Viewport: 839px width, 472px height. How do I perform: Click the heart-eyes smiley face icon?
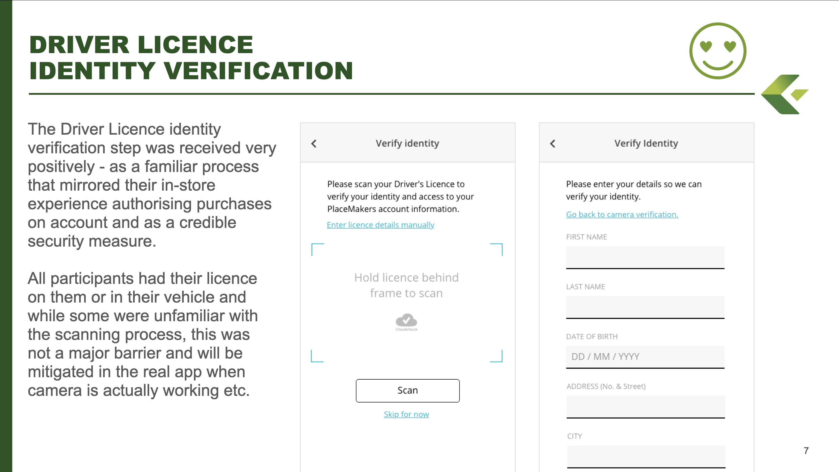(x=718, y=51)
